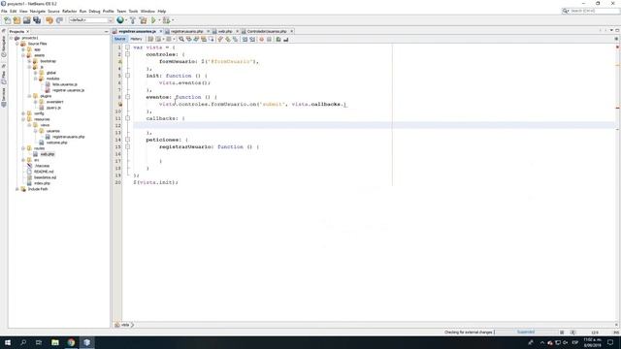Viewport: 621px width, 349px height.
Task: Select registrar.usuarios.js in project tree
Action: click(x=68, y=90)
